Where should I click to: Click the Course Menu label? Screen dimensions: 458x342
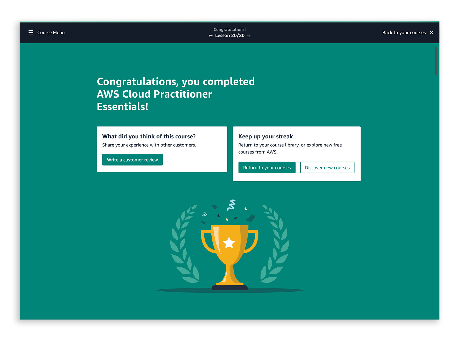point(51,32)
